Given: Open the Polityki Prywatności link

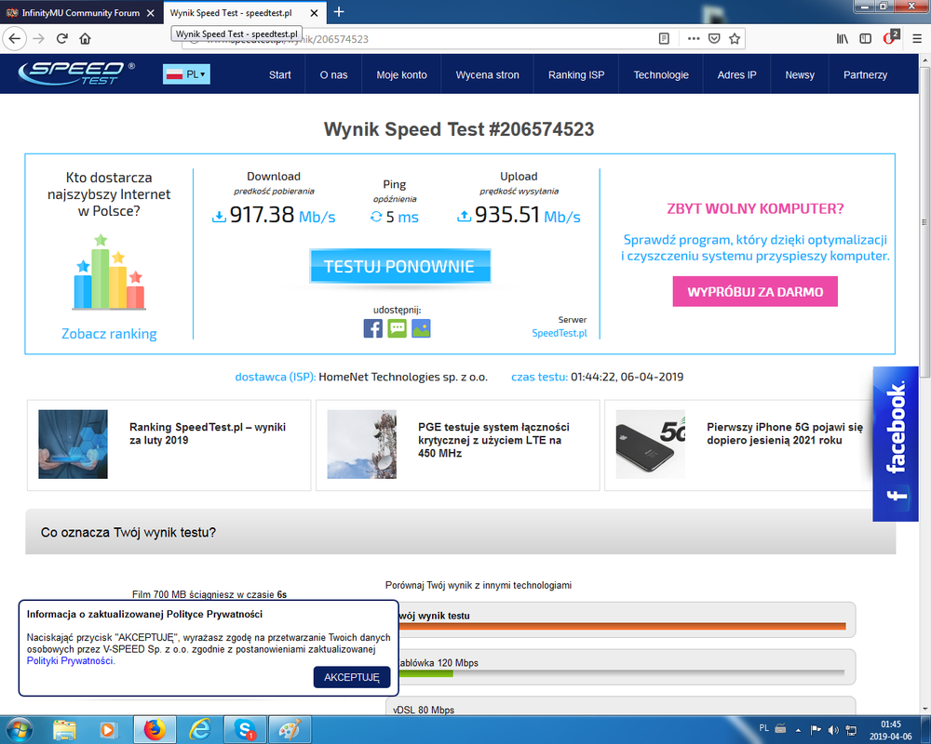Looking at the screenshot, I should pos(70,661).
